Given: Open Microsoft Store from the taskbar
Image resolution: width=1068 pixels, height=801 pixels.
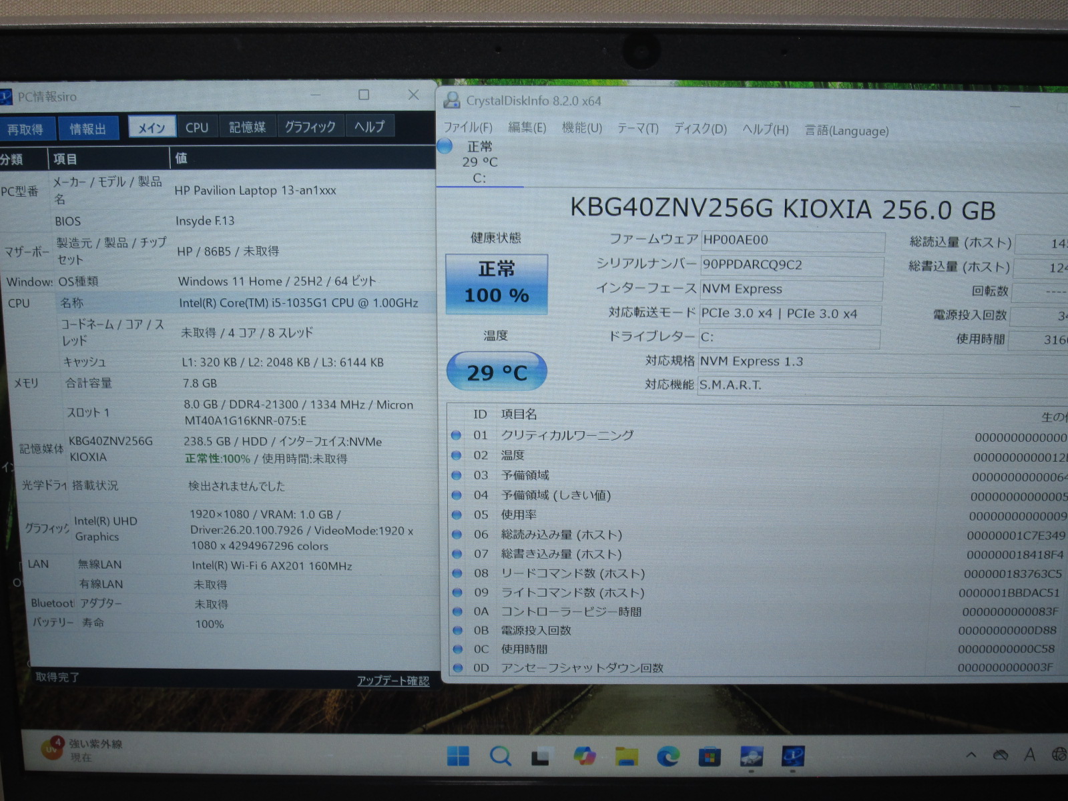Looking at the screenshot, I should [710, 757].
